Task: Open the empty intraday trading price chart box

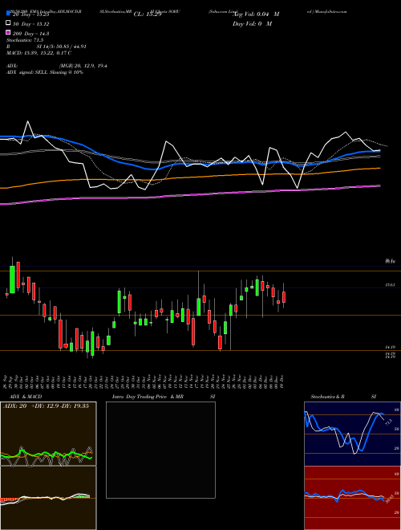Action: [160, 450]
